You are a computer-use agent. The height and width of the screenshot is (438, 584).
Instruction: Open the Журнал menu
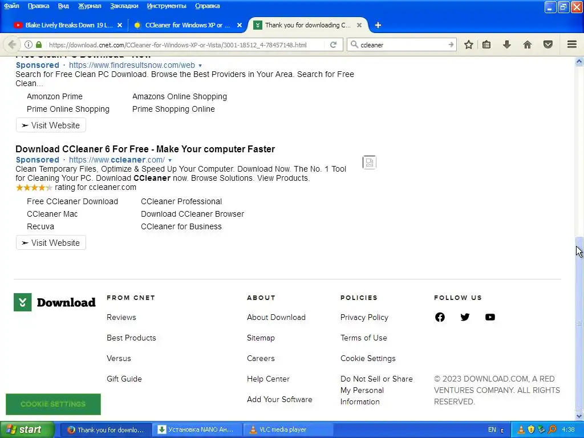(90, 6)
